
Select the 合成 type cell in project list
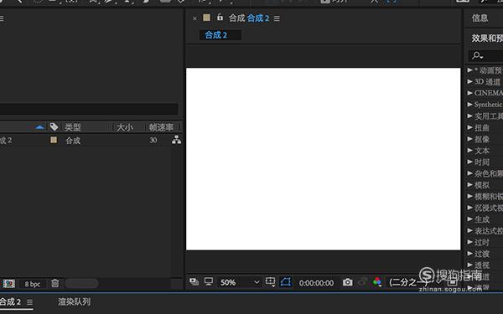tap(73, 141)
